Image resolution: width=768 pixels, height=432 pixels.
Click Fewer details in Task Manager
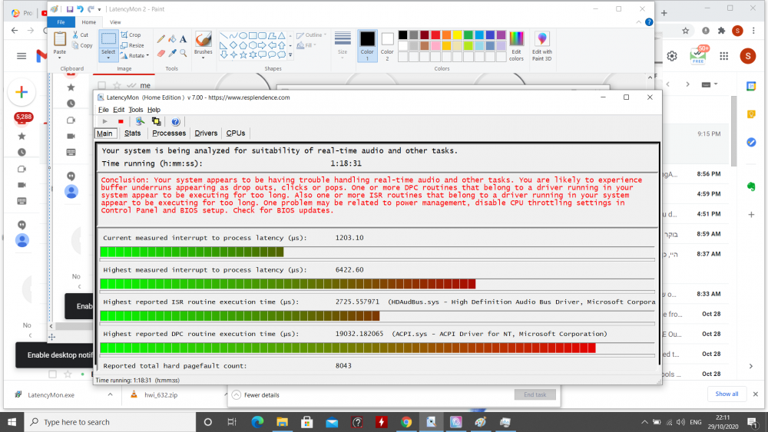[x=256, y=395]
